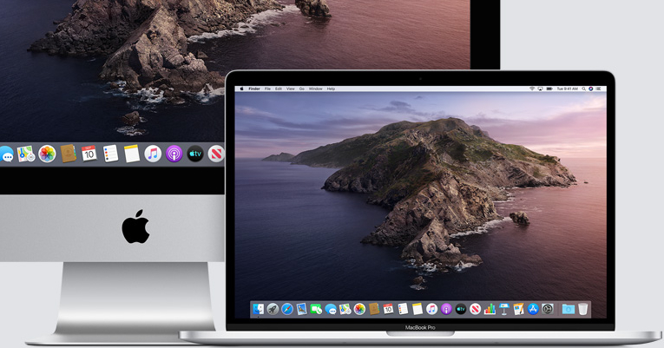
Task: Open Messages in the MacBook dock
Action: [331, 310]
